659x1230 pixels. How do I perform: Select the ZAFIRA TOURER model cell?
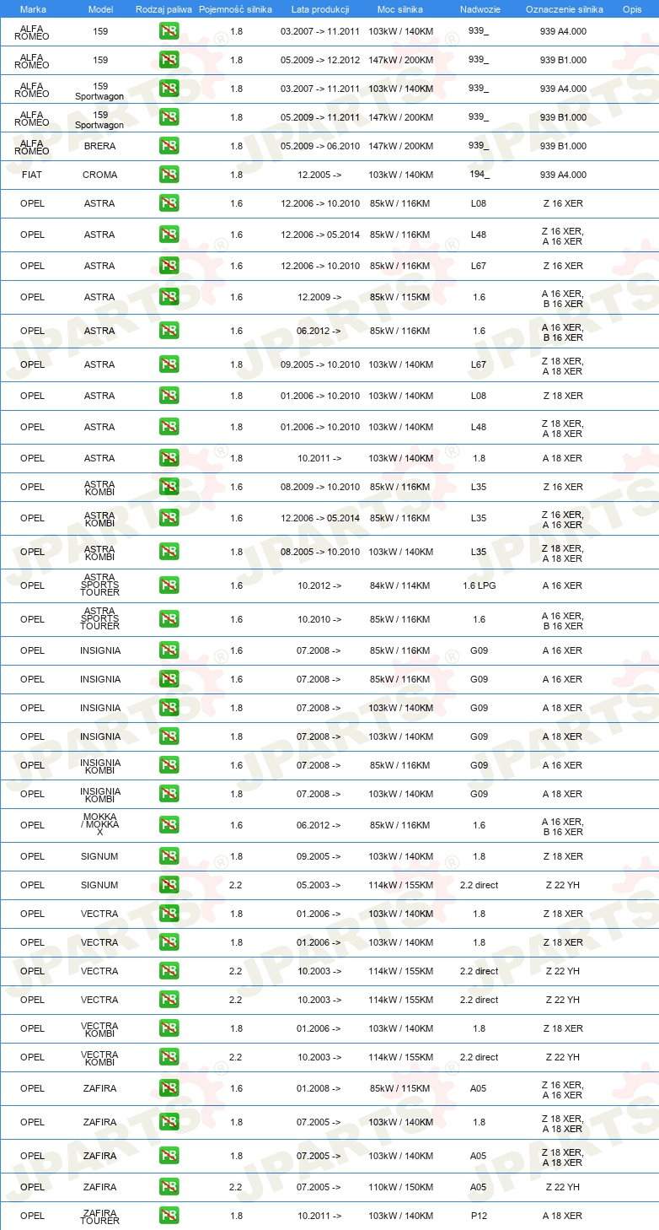click(x=100, y=1216)
